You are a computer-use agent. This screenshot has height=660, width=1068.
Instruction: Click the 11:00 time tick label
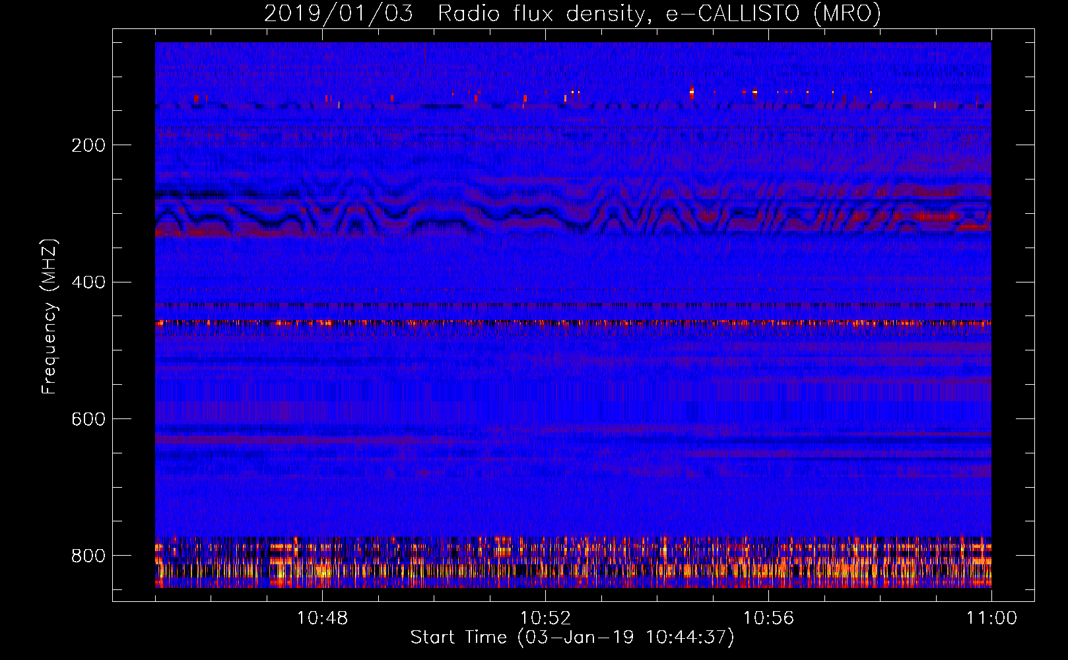pyautogui.click(x=991, y=618)
